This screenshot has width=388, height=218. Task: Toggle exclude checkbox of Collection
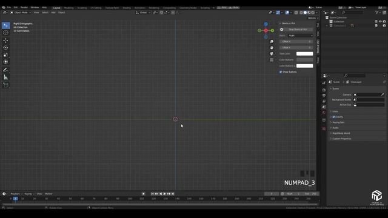[376, 22]
